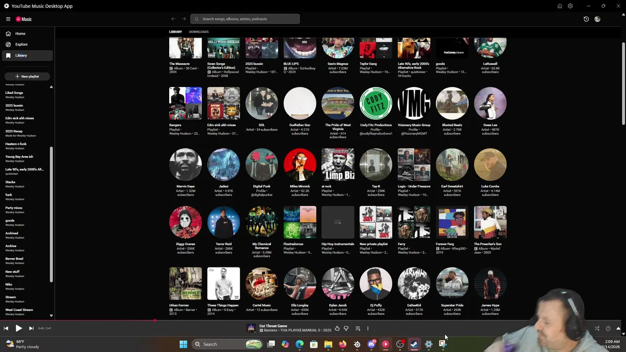Image resolution: width=626 pixels, height=352 pixels.
Task: Click the Ella Langley artist name
Action: point(300,306)
